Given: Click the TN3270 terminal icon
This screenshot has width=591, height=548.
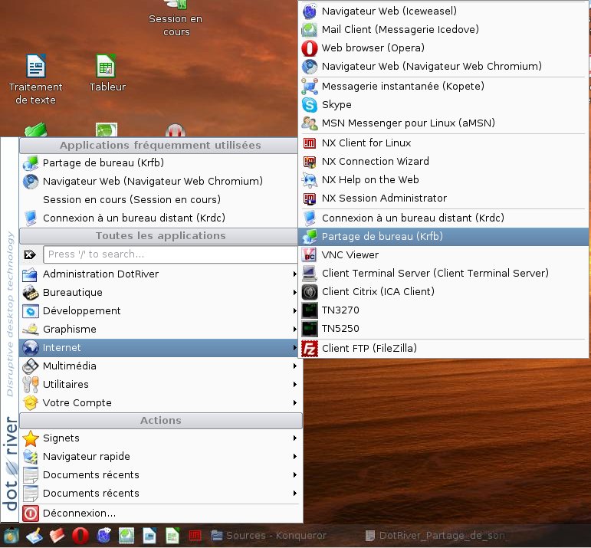Looking at the screenshot, I should (310, 310).
